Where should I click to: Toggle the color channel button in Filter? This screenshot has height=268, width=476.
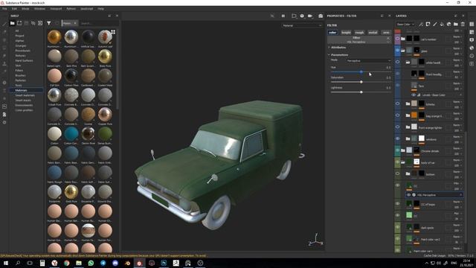(x=332, y=32)
